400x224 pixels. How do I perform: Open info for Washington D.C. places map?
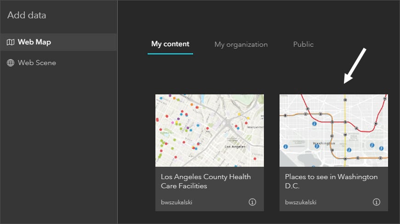pyautogui.click(x=376, y=202)
